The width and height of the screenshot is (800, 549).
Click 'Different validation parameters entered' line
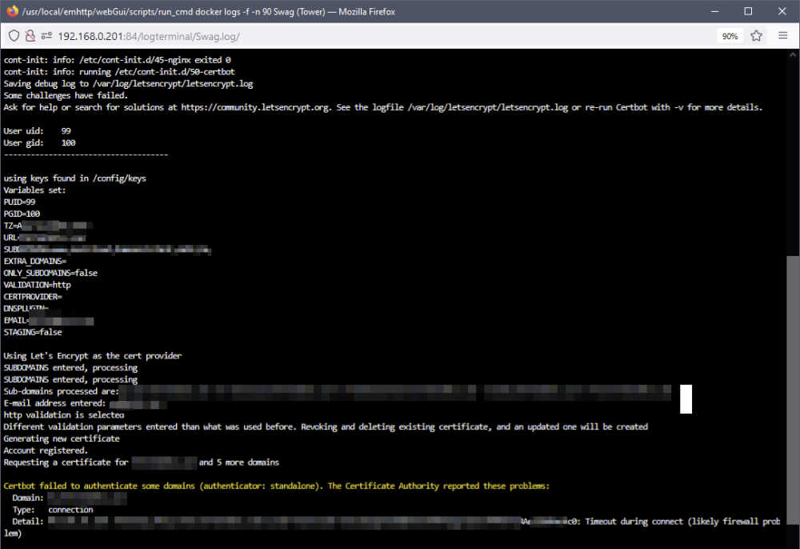326,427
